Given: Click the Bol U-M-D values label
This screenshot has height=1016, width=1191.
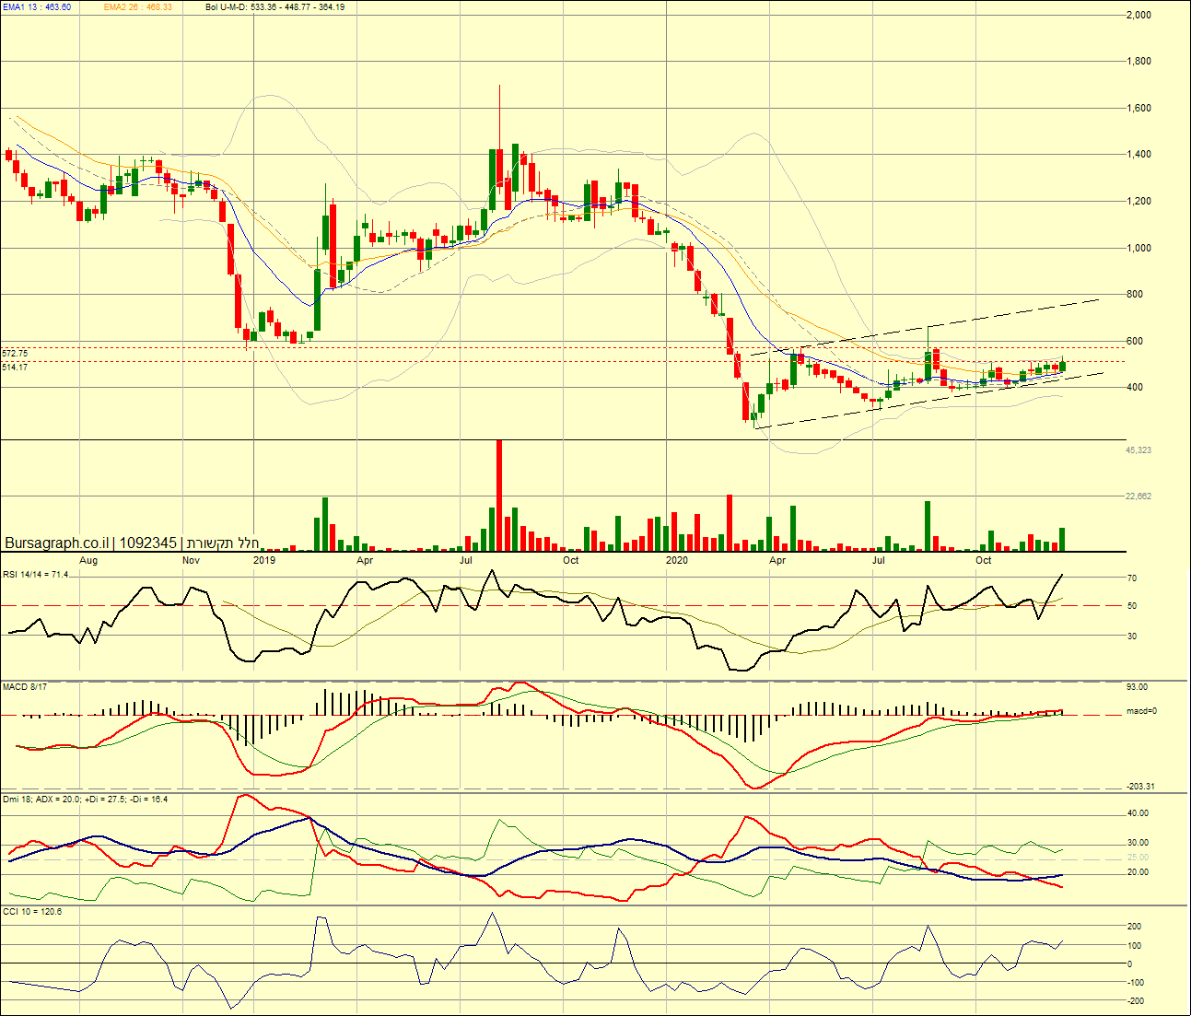Looking at the screenshot, I should click(x=275, y=6).
